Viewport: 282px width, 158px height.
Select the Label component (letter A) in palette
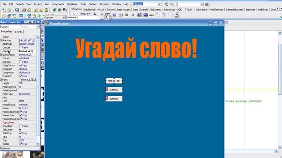(101, 14)
